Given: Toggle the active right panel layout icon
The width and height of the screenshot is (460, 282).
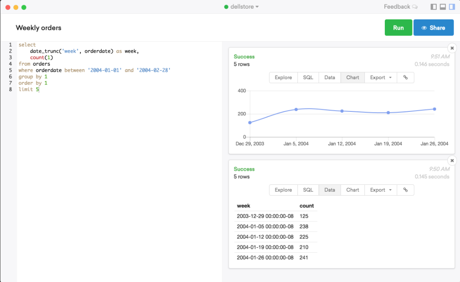Looking at the screenshot, I should 452,6.
